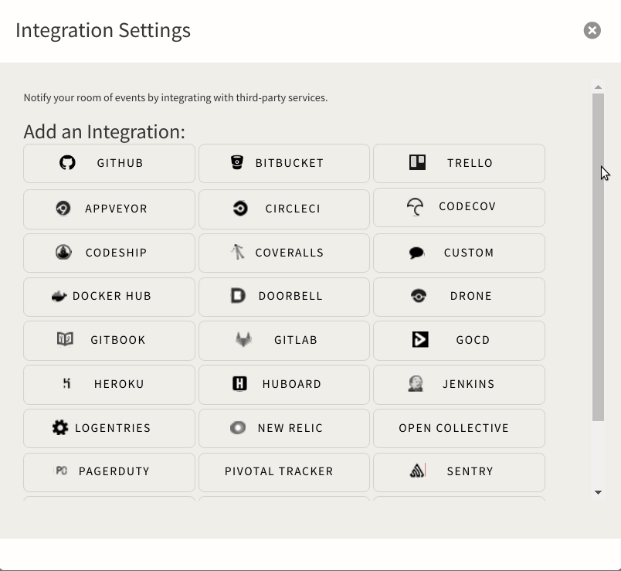Click the GitLab fox icon
621x571 pixels.
[243, 340]
